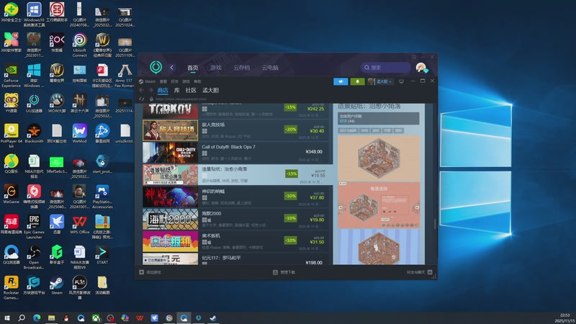The image size is (576, 324).
Task: Open 孟大胆 profile tab in Steam
Action: pyautogui.click(x=210, y=91)
